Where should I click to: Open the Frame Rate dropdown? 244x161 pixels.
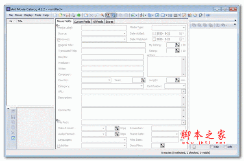[x=176, y=134]
